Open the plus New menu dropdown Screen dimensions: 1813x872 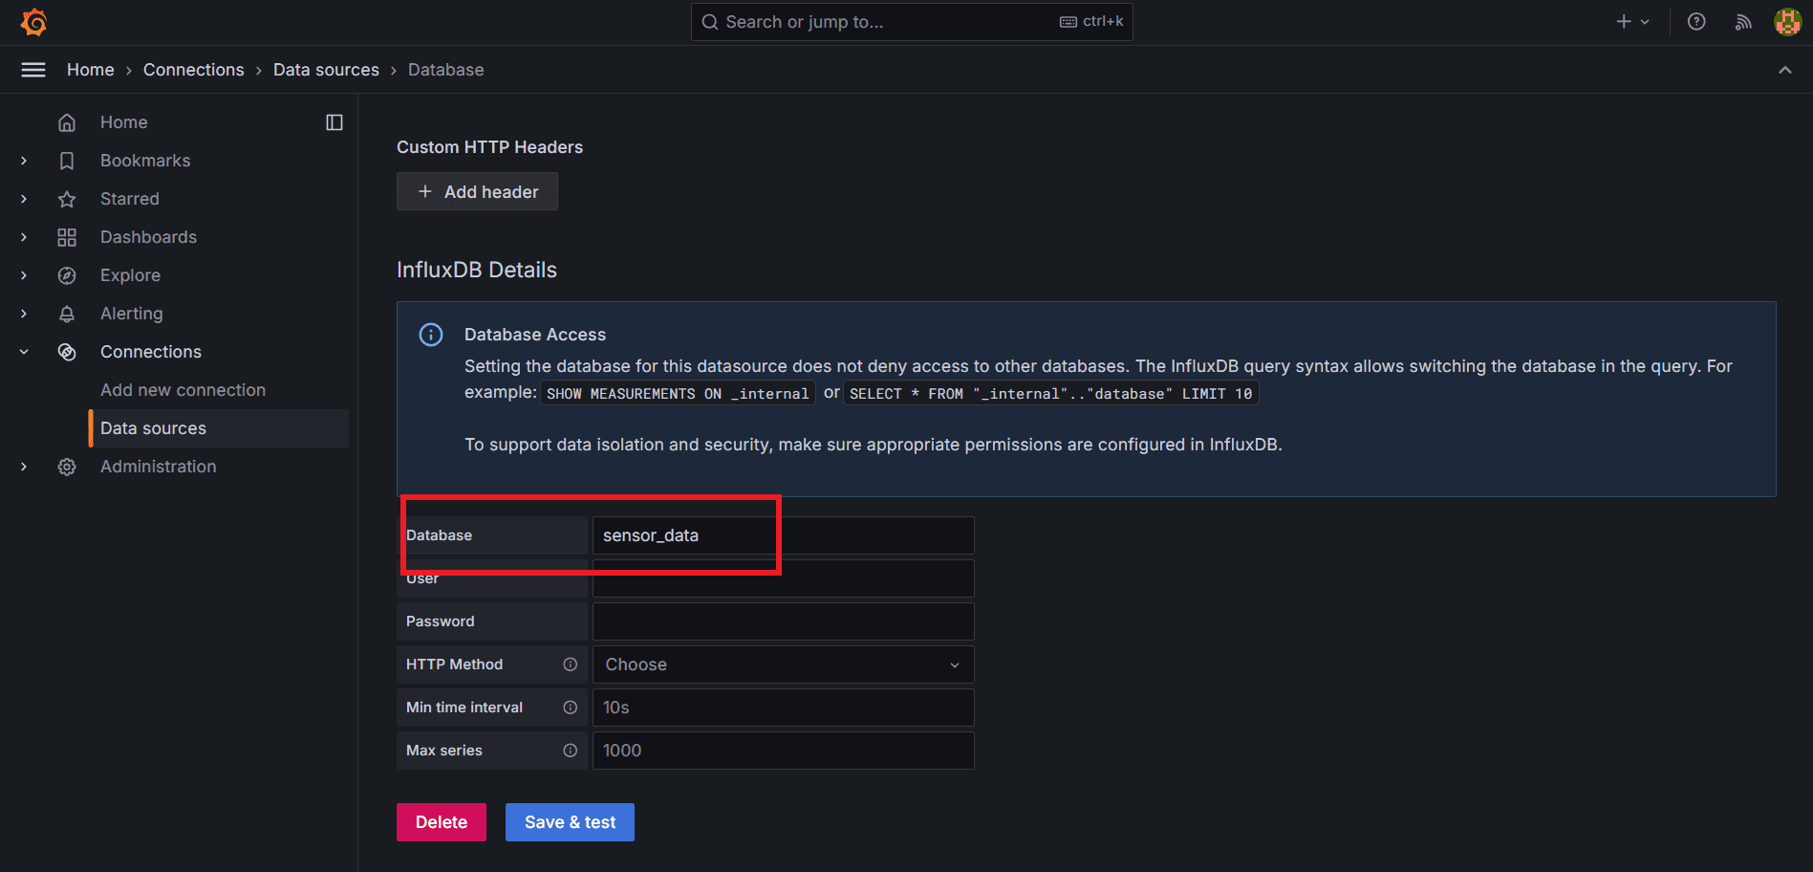pos(1632,22)
